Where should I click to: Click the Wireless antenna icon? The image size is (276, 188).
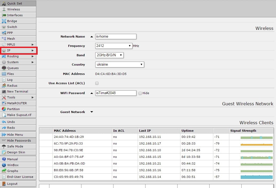click(4, 9)
